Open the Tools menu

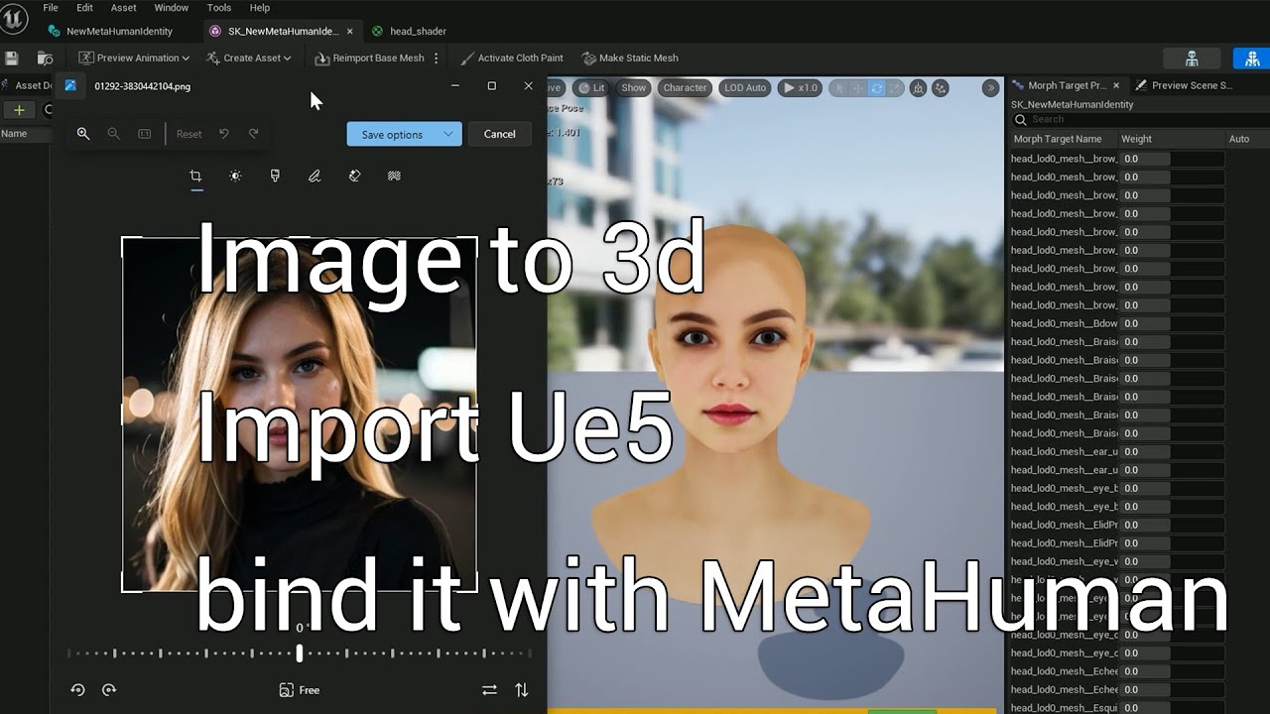point(219,8)
